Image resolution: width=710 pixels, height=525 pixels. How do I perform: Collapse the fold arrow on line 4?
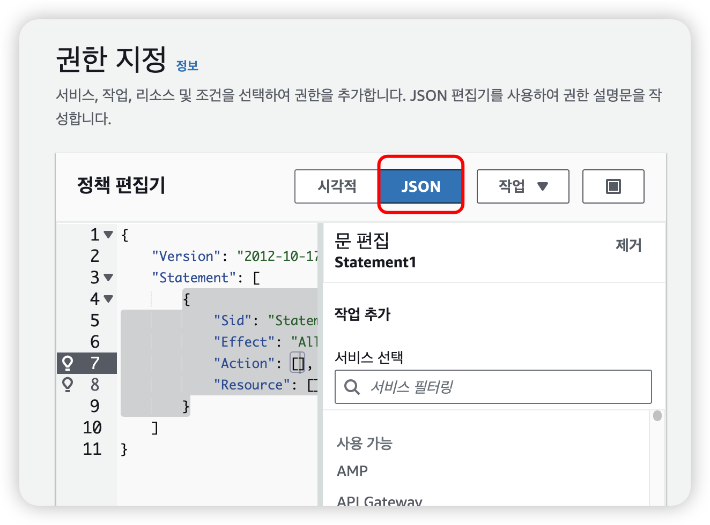[x=108, y=299]
